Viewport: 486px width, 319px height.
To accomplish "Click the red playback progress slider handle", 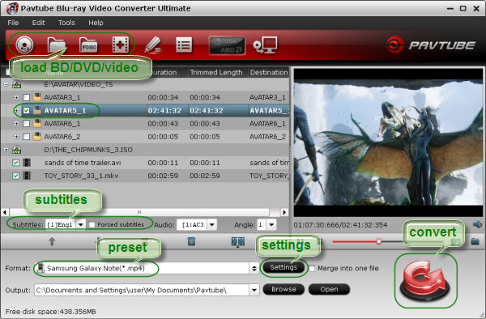I will [x=379, y=241].
